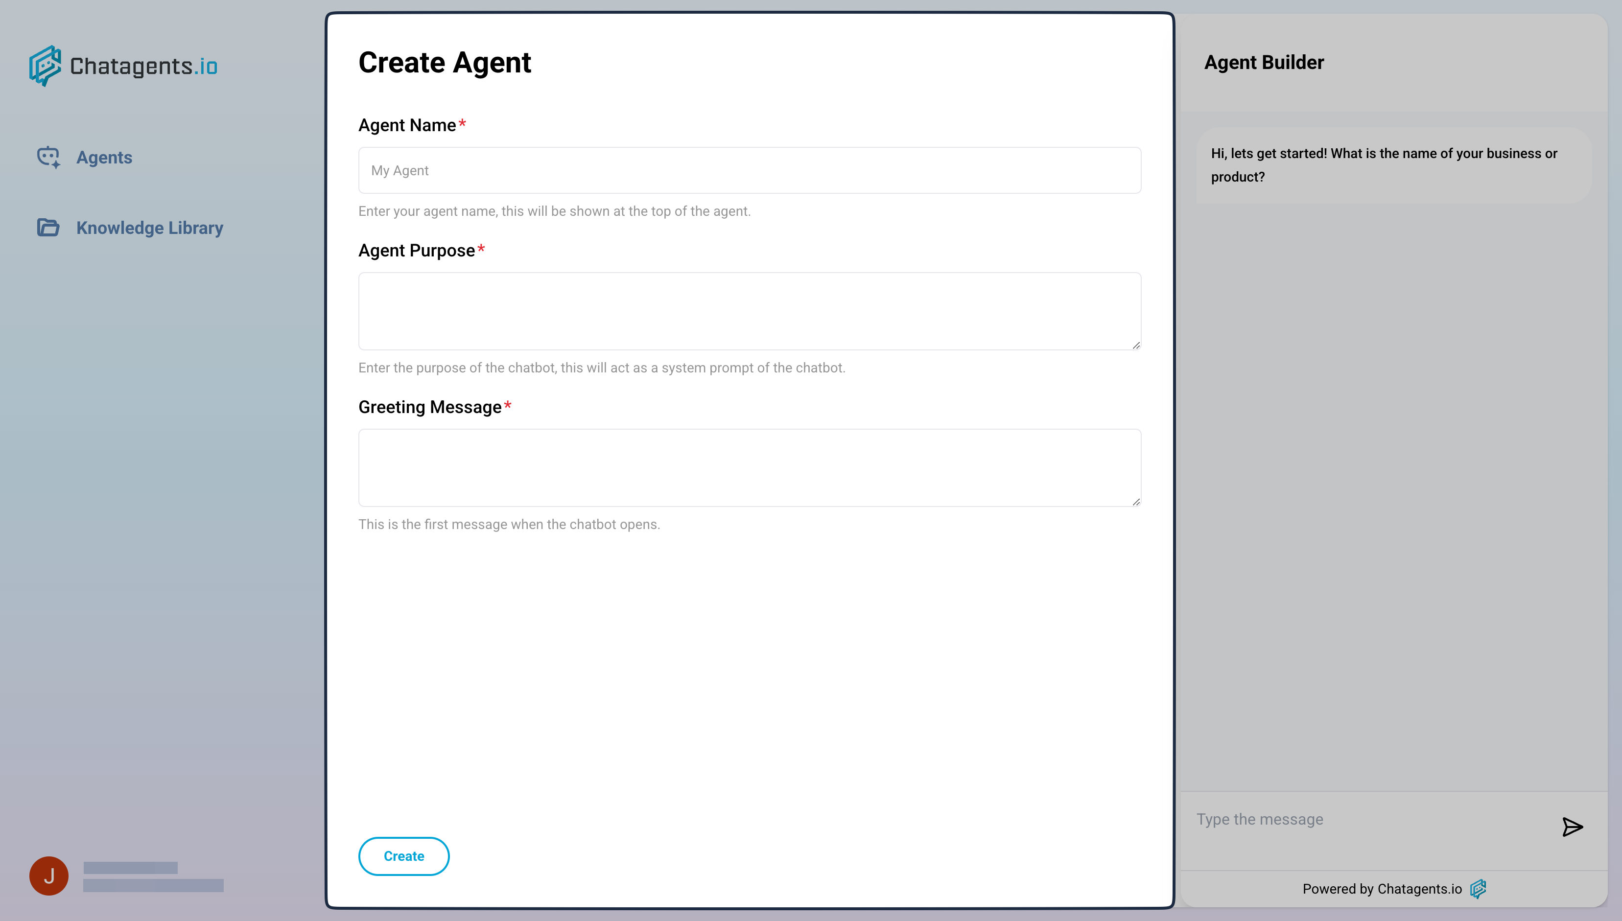Click the user avatar with letter J
The image size is (1622, 921).
click(x=49, y=876)
